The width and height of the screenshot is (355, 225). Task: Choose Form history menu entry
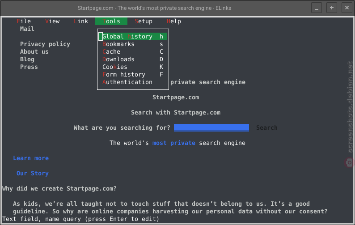[133, 75]
